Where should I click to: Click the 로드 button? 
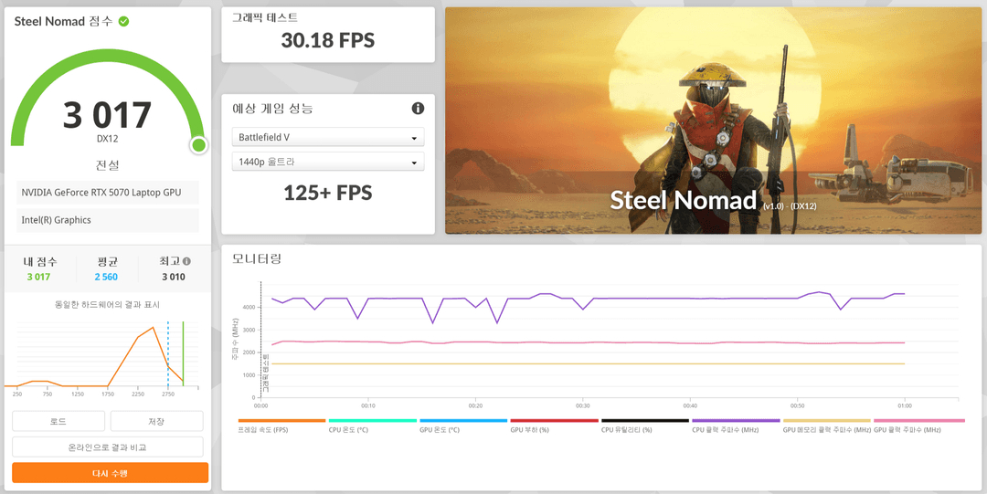pyautogui.click(x=58, y=421)
